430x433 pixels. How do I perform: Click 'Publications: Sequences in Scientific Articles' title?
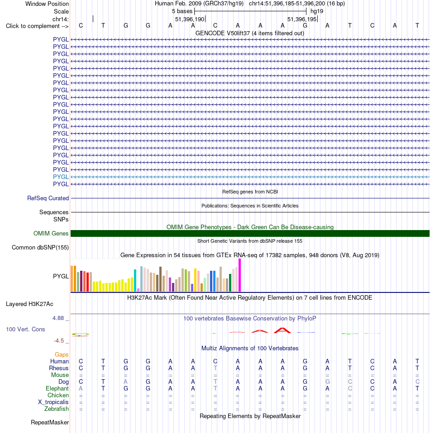(x=250, y=206)
